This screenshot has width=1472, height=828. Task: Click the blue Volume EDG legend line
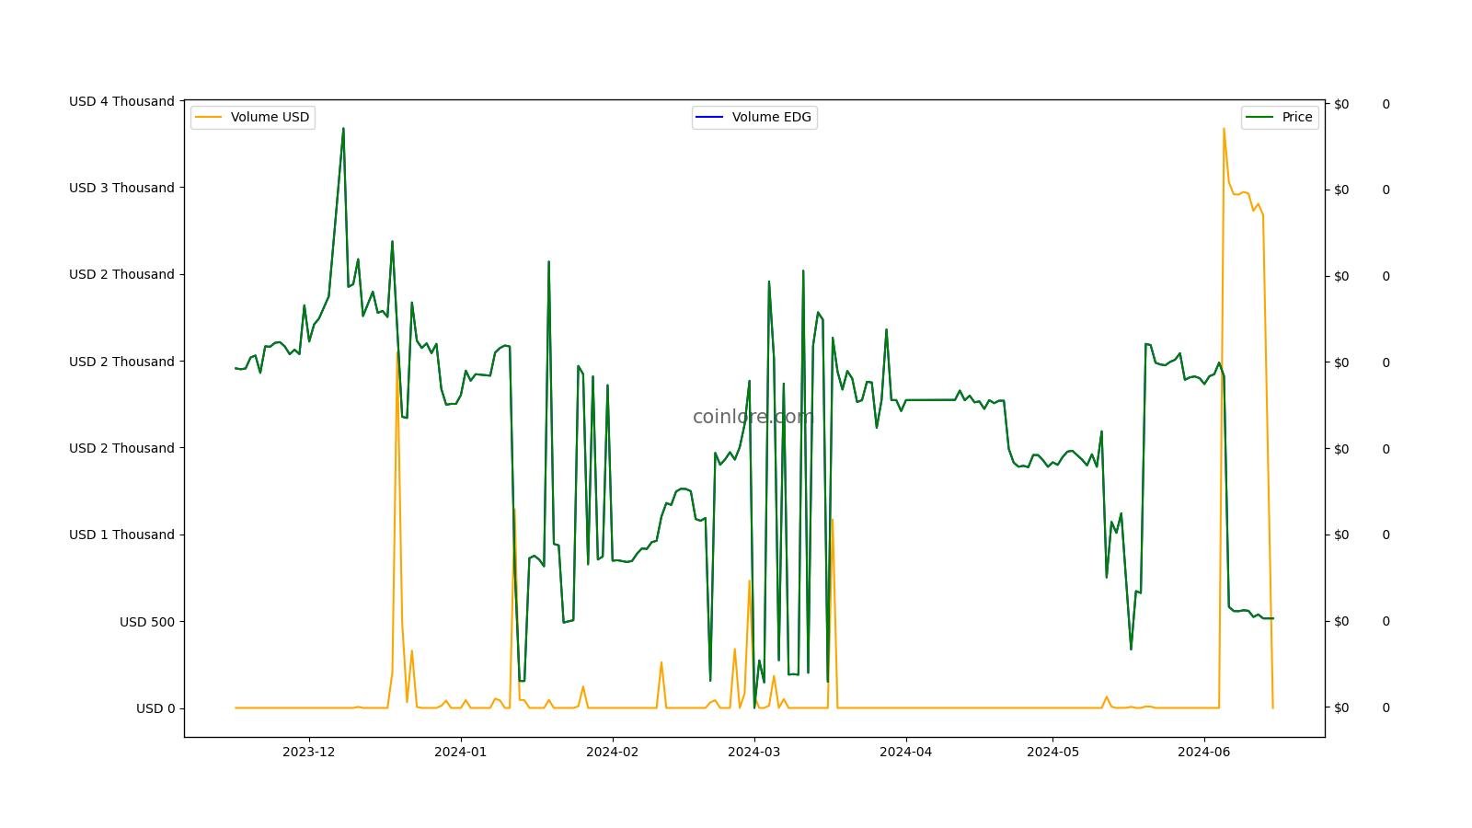click(710, 117)
